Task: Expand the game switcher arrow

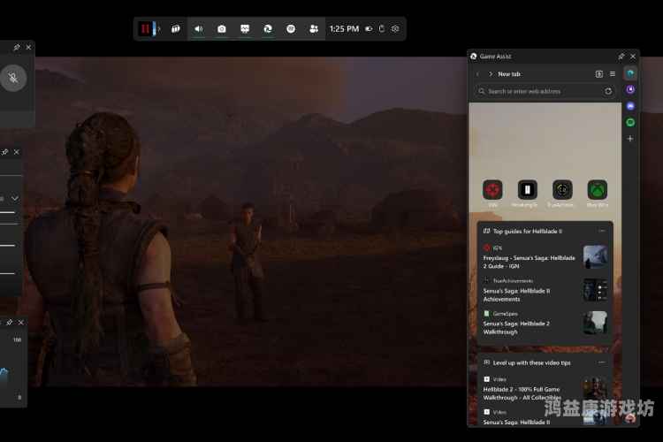Action: 159,29
